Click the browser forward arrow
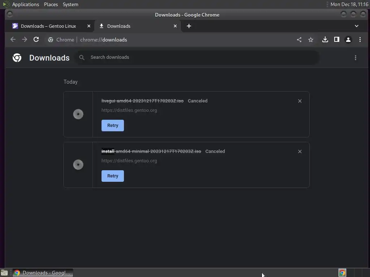370x277 pixels. pyautogui.click(x=25, y=40)
